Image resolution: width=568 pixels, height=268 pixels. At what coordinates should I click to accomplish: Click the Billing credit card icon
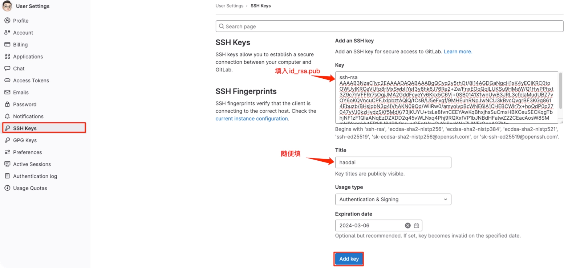click(x=7, y=45)
